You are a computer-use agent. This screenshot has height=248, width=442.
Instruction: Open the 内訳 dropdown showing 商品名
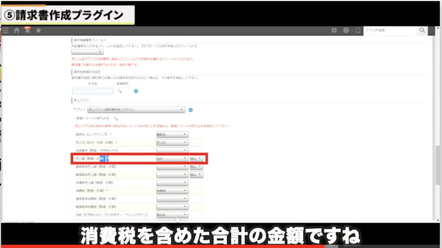[172, 216]
